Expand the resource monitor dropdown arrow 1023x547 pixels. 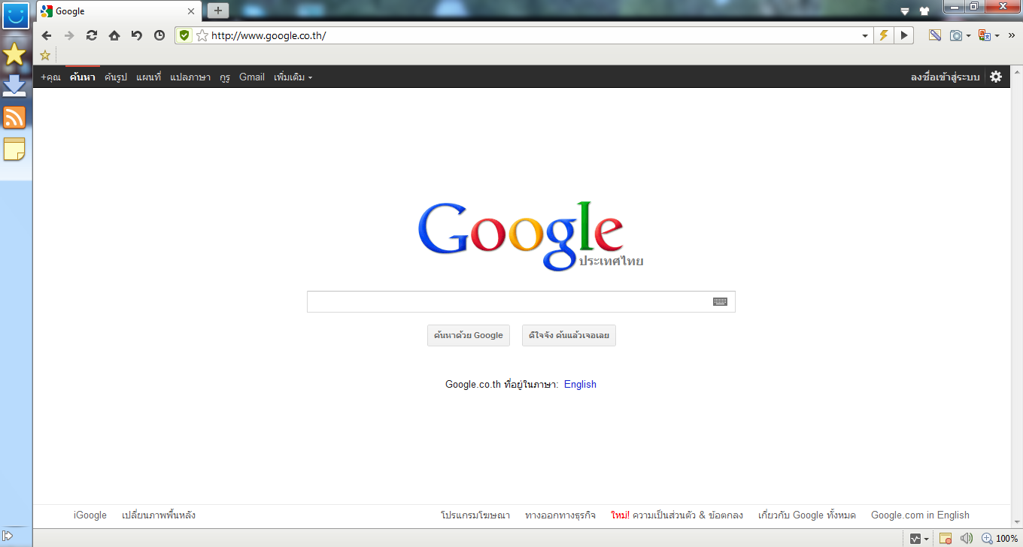tap(926, 538)
